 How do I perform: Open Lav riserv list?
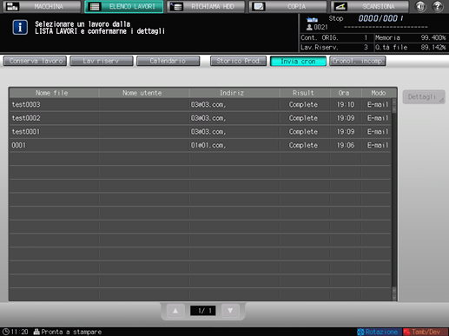click(x=102, y=61)
